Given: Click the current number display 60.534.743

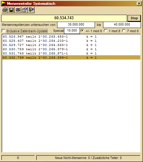Looking at the screenshot, I should (64, 18).
